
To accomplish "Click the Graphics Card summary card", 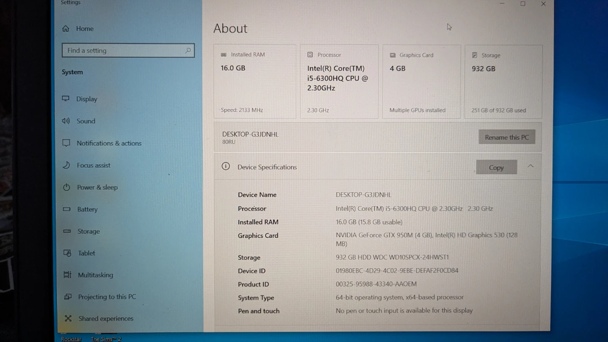I will coord(421,82).
